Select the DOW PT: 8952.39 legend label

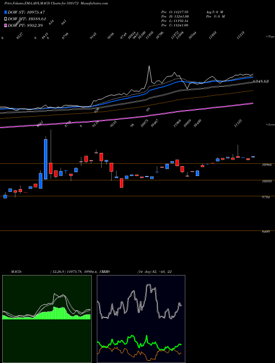point(25,25)
